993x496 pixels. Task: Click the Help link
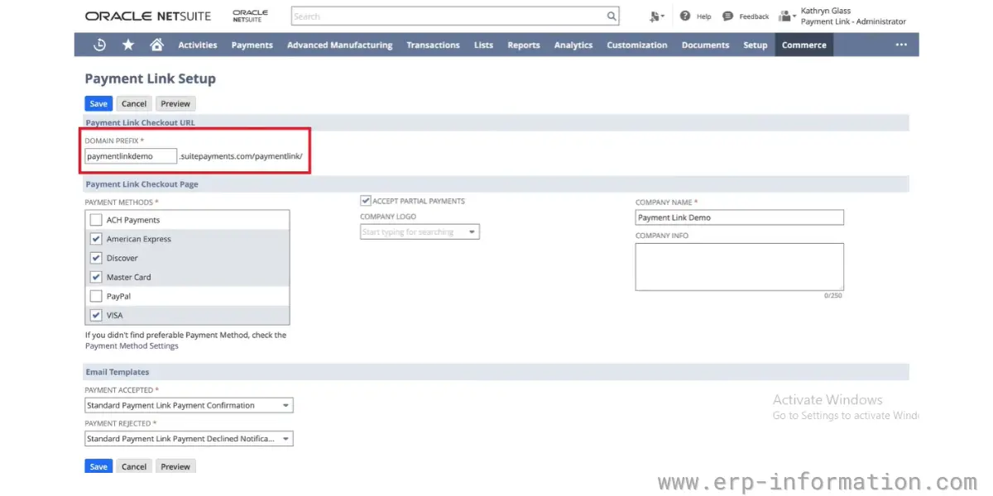pos(703,17)
